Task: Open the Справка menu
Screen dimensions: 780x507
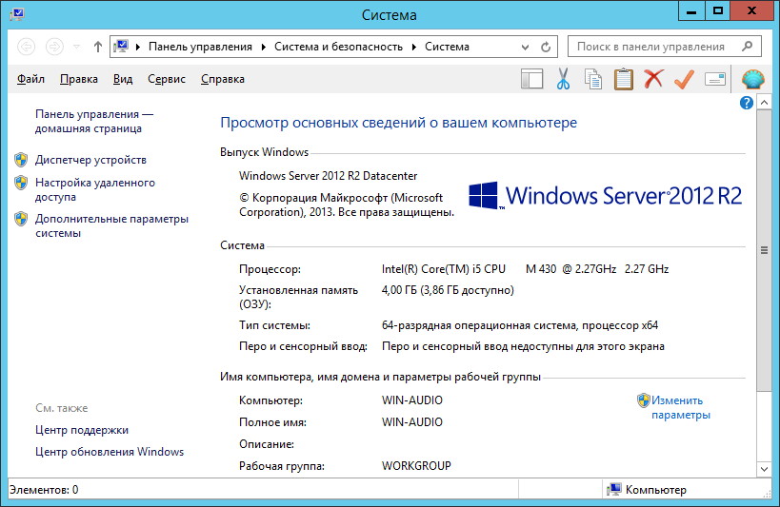Action: (x=222, y=79)
